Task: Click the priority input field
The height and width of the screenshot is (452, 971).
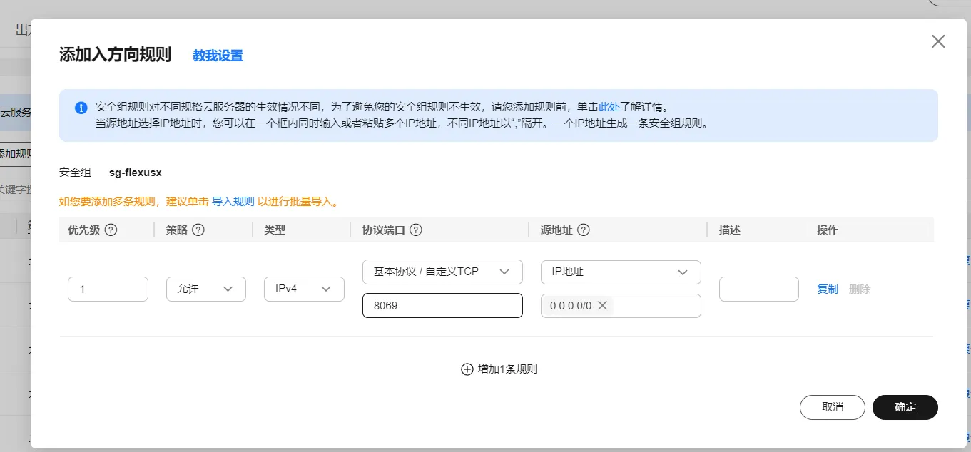Action: pyautogui.click(x=108, y=289)
